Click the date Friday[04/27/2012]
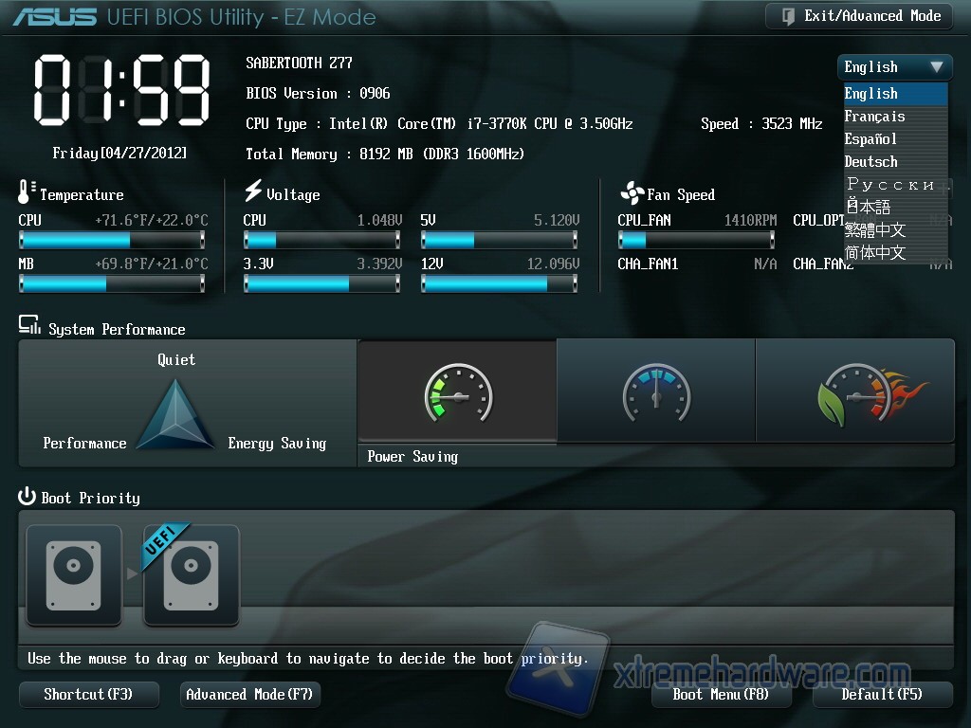The width and height of the screenshot is (971, 728). pyautogui.click(x=119, y=153)
